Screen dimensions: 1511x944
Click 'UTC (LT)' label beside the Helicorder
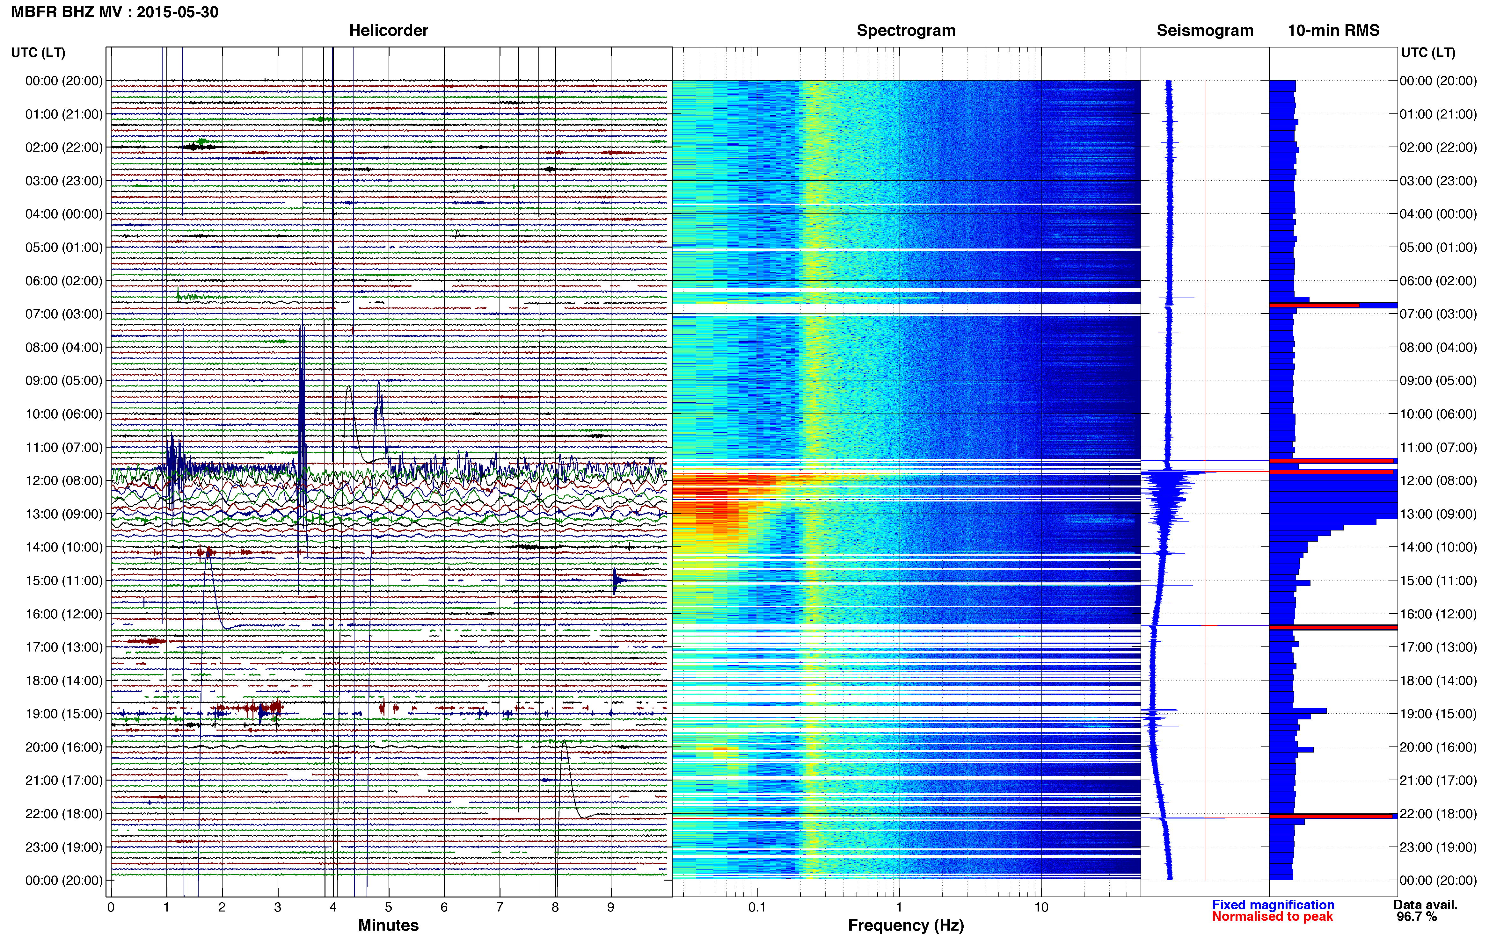click(x=38, y=53)
